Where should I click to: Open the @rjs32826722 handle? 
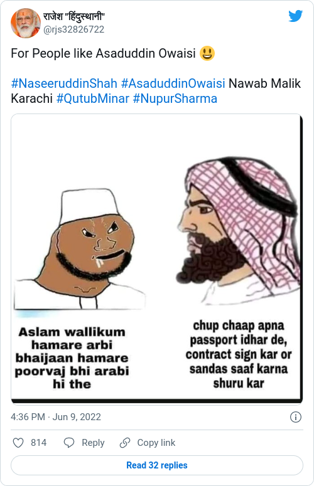click(x=73, y=29)
